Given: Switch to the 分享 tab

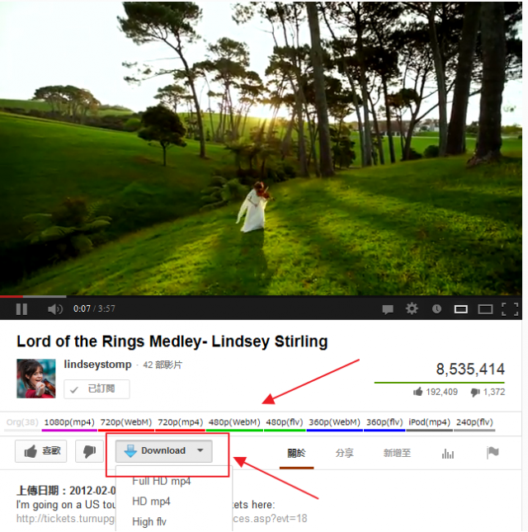Looking at the screenshot, I should click(x=344, y=453).
